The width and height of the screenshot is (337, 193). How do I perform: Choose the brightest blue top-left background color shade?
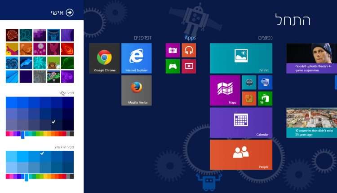coord(11,102)
